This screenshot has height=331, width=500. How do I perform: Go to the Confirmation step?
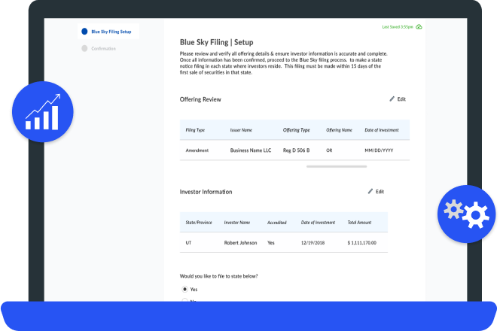99,48
